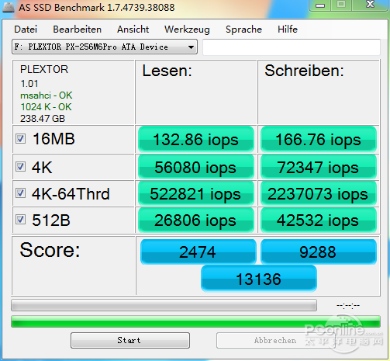Click the AS SSD Benchmark title bar icon

(9, 7)
